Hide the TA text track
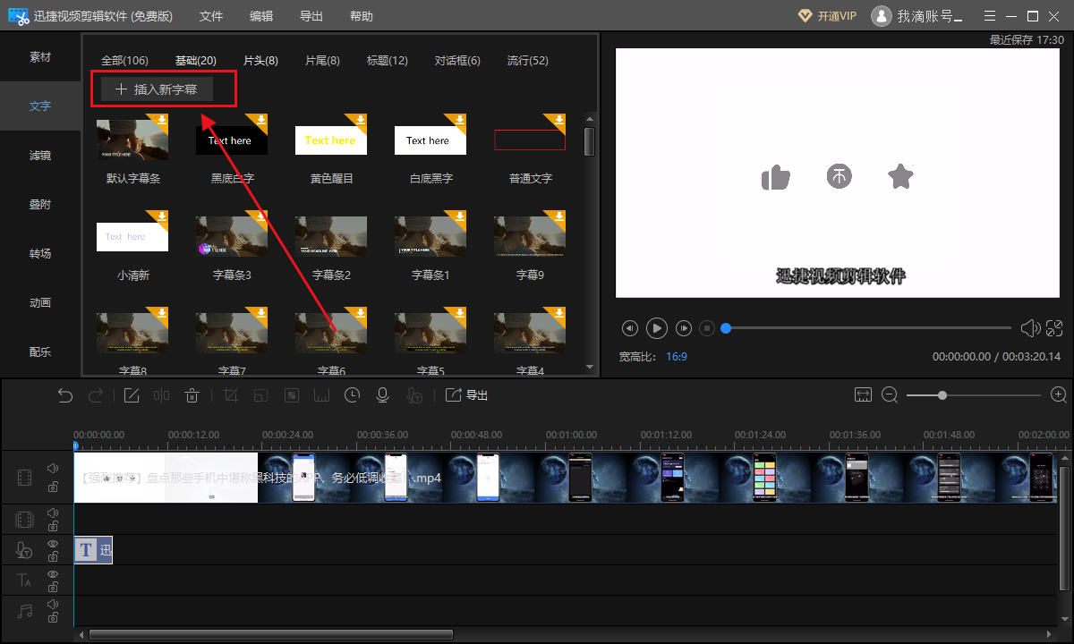This screenshot has height=644, width=1074. click(x=53, y=574)
